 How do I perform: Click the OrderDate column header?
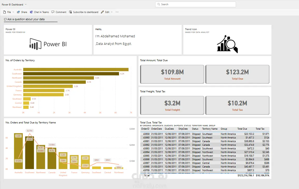(156, 129)
